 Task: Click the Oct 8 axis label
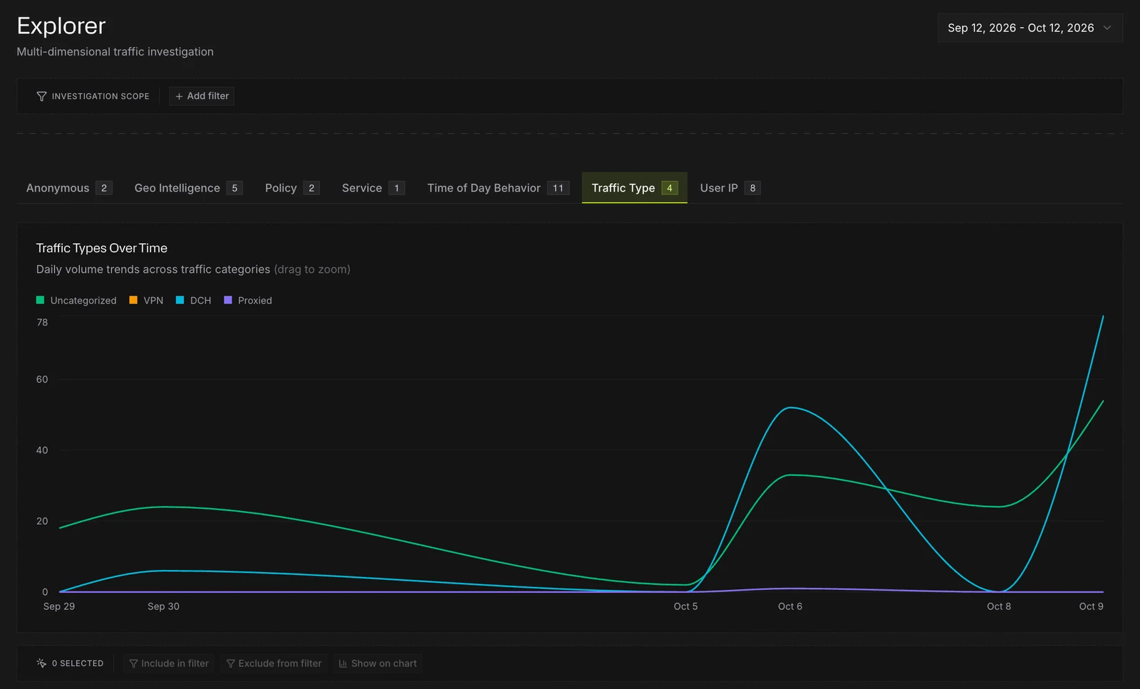click(x=999, y=606)
